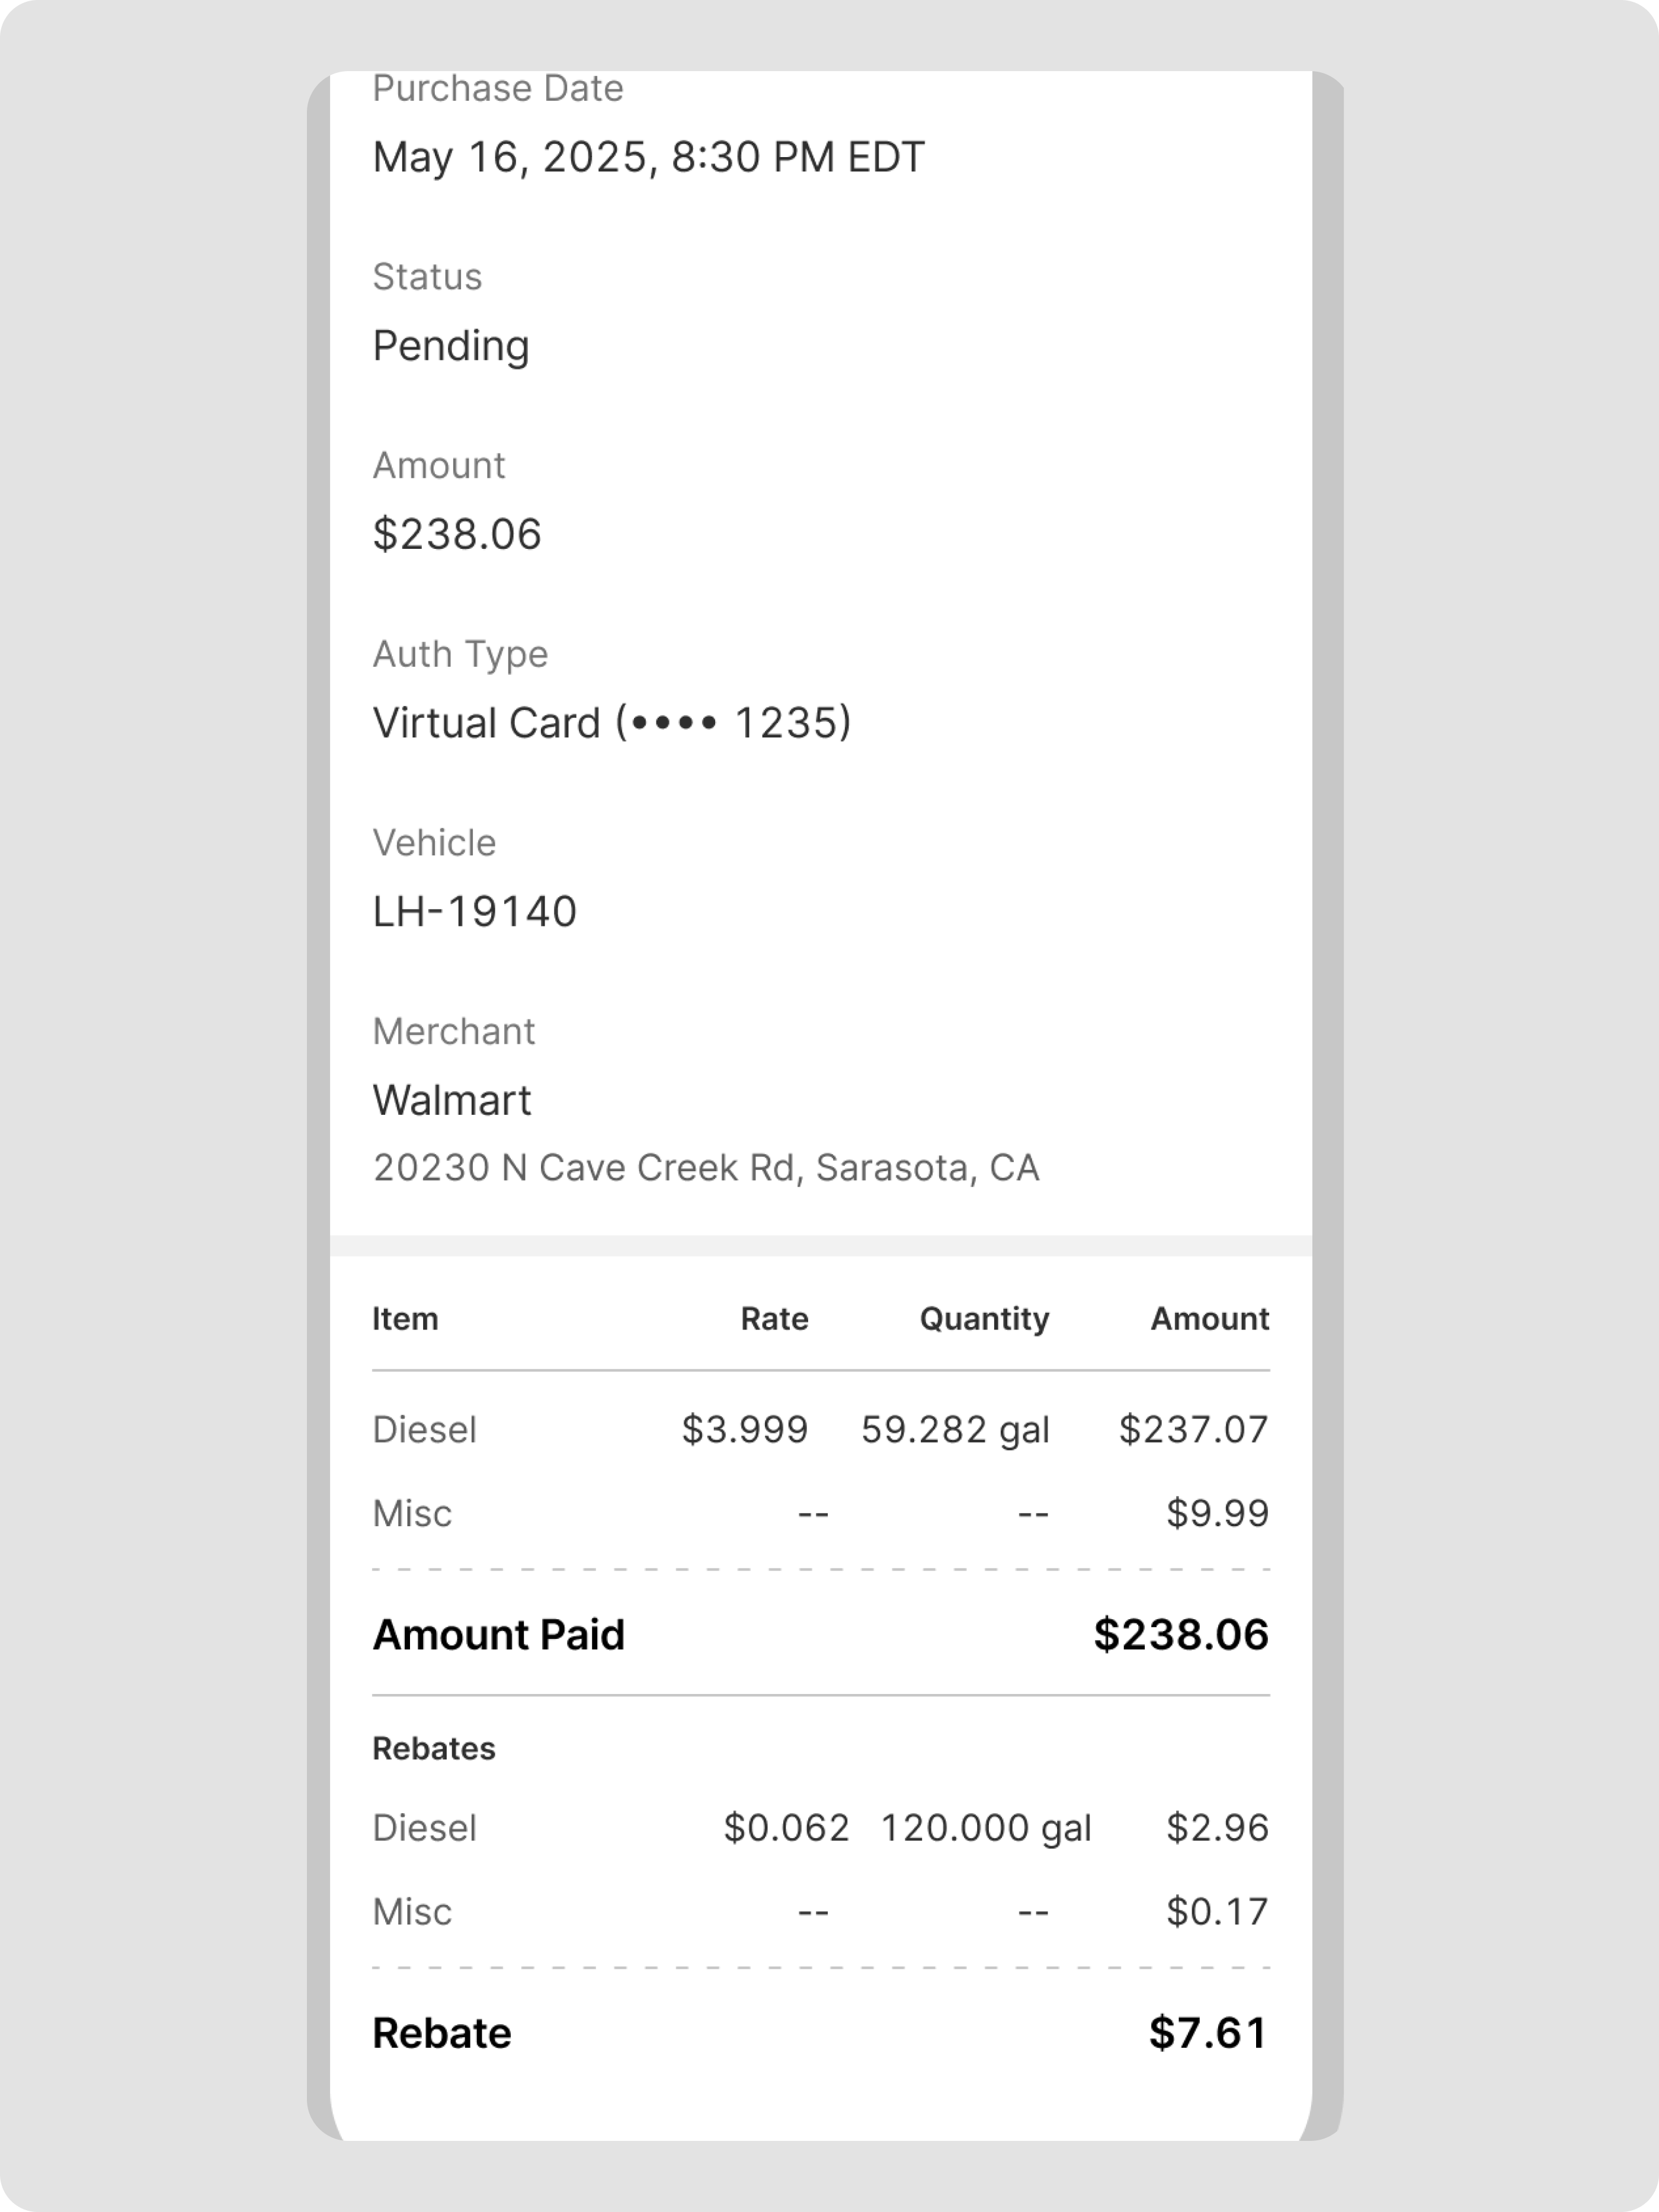
Task: Click the Amount Paid total $238.06
Action: click(x=1180, y=1635)
